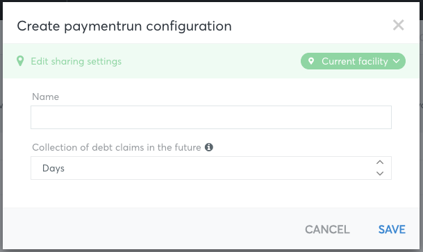423x252 pixels.
Task: Close the Create paymentrun configuration dialog
Action: pyautogui.click(x=398, y=25)
